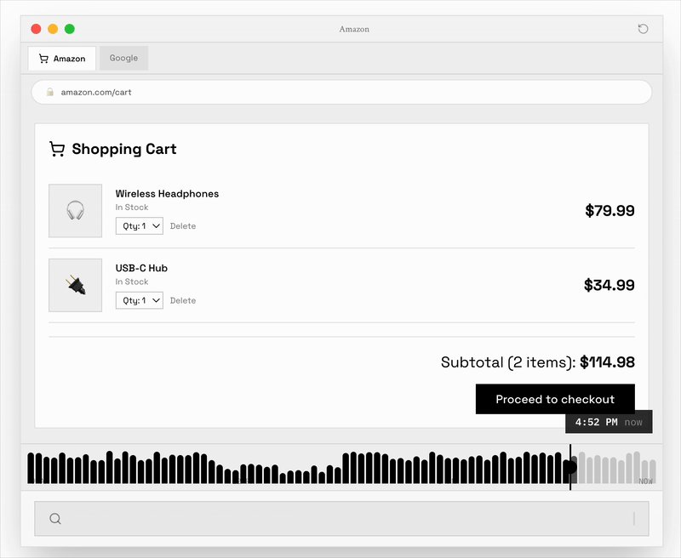Click inside the bottom search input field
Image resolution: width=681 pixels, height=558 pixels.
coord(340,517)
